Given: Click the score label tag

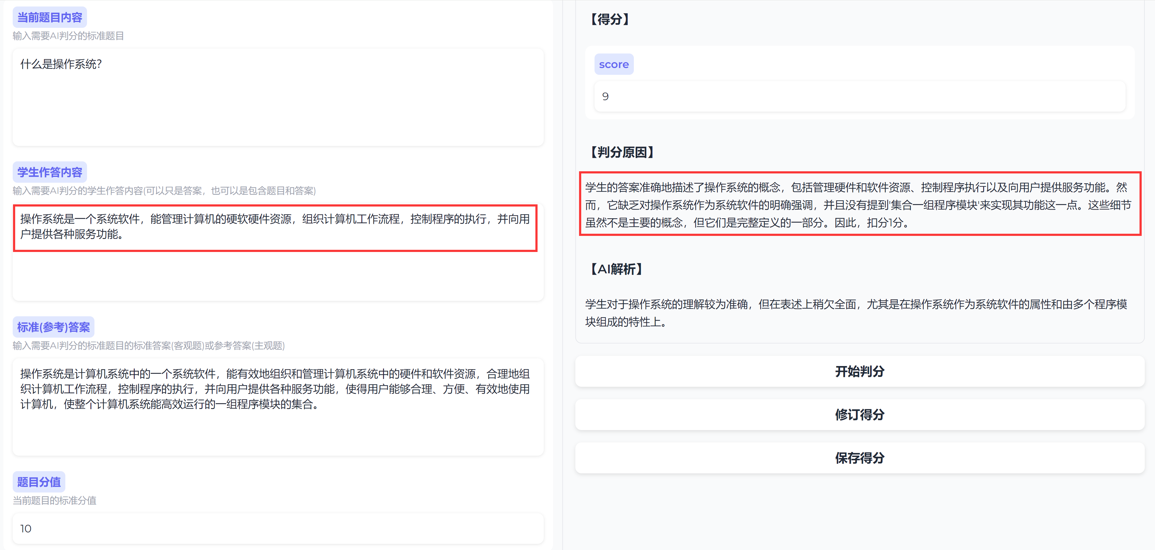Looking at the screenshot, I should coord(614,64).
